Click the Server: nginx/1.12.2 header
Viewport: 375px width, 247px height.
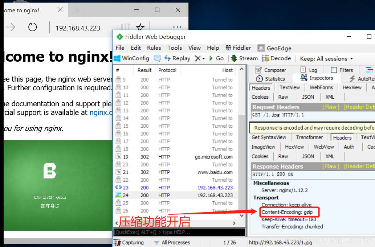click(x=285, y=190)
